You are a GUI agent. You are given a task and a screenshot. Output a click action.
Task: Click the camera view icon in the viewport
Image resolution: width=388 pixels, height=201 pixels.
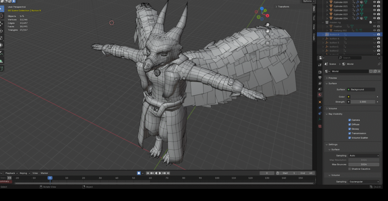[x=268, y=37]
